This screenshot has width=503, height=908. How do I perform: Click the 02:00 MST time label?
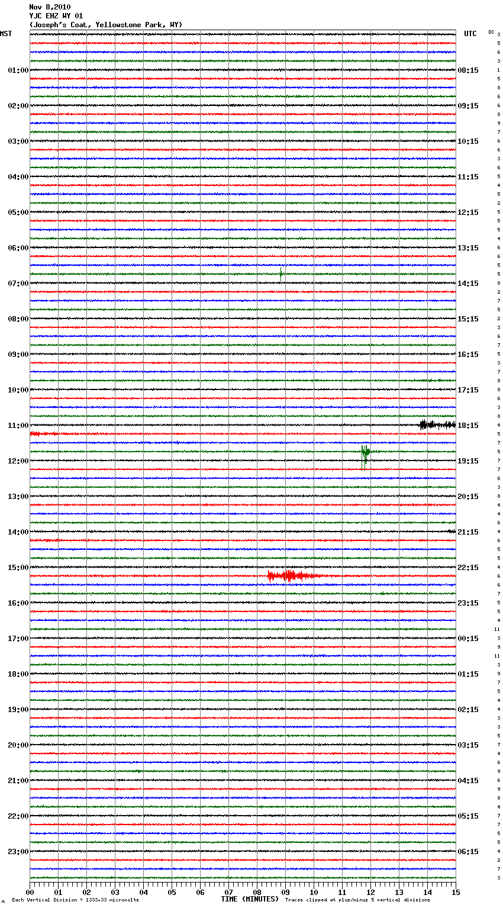[18, 106]
